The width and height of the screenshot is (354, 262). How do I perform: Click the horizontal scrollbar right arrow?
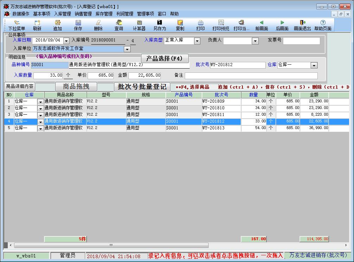(346, 245)
